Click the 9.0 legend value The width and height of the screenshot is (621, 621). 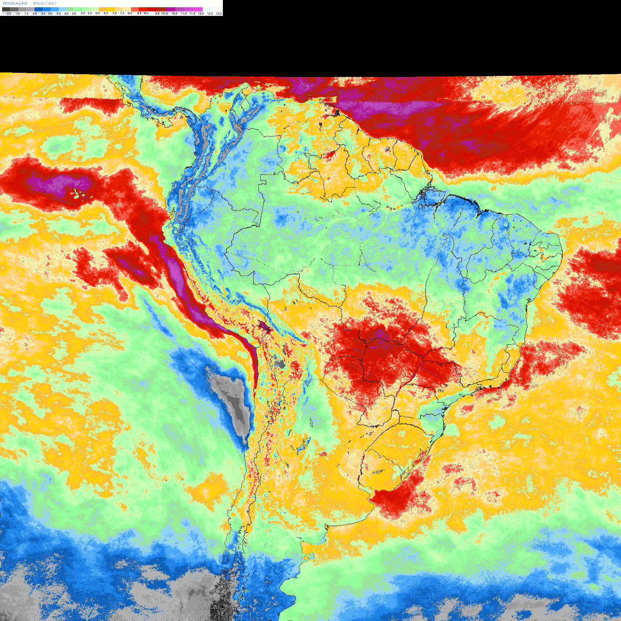coord(146,13)
